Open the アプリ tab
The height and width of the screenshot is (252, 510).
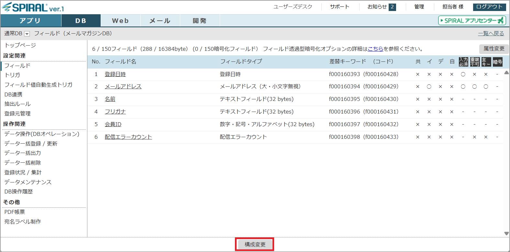tap(30, 21)
